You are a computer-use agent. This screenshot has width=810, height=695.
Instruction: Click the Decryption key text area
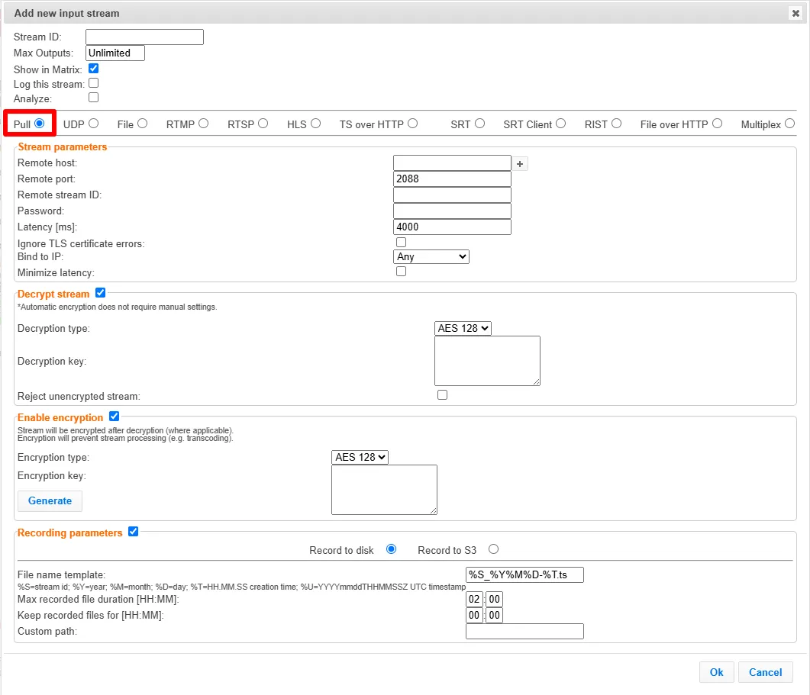point(488,361)
